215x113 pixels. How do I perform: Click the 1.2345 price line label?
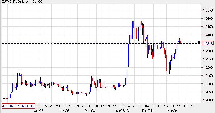point(196,42)
